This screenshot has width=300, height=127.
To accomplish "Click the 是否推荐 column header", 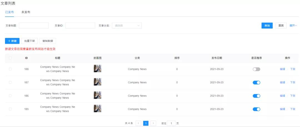I will (256, 58).
